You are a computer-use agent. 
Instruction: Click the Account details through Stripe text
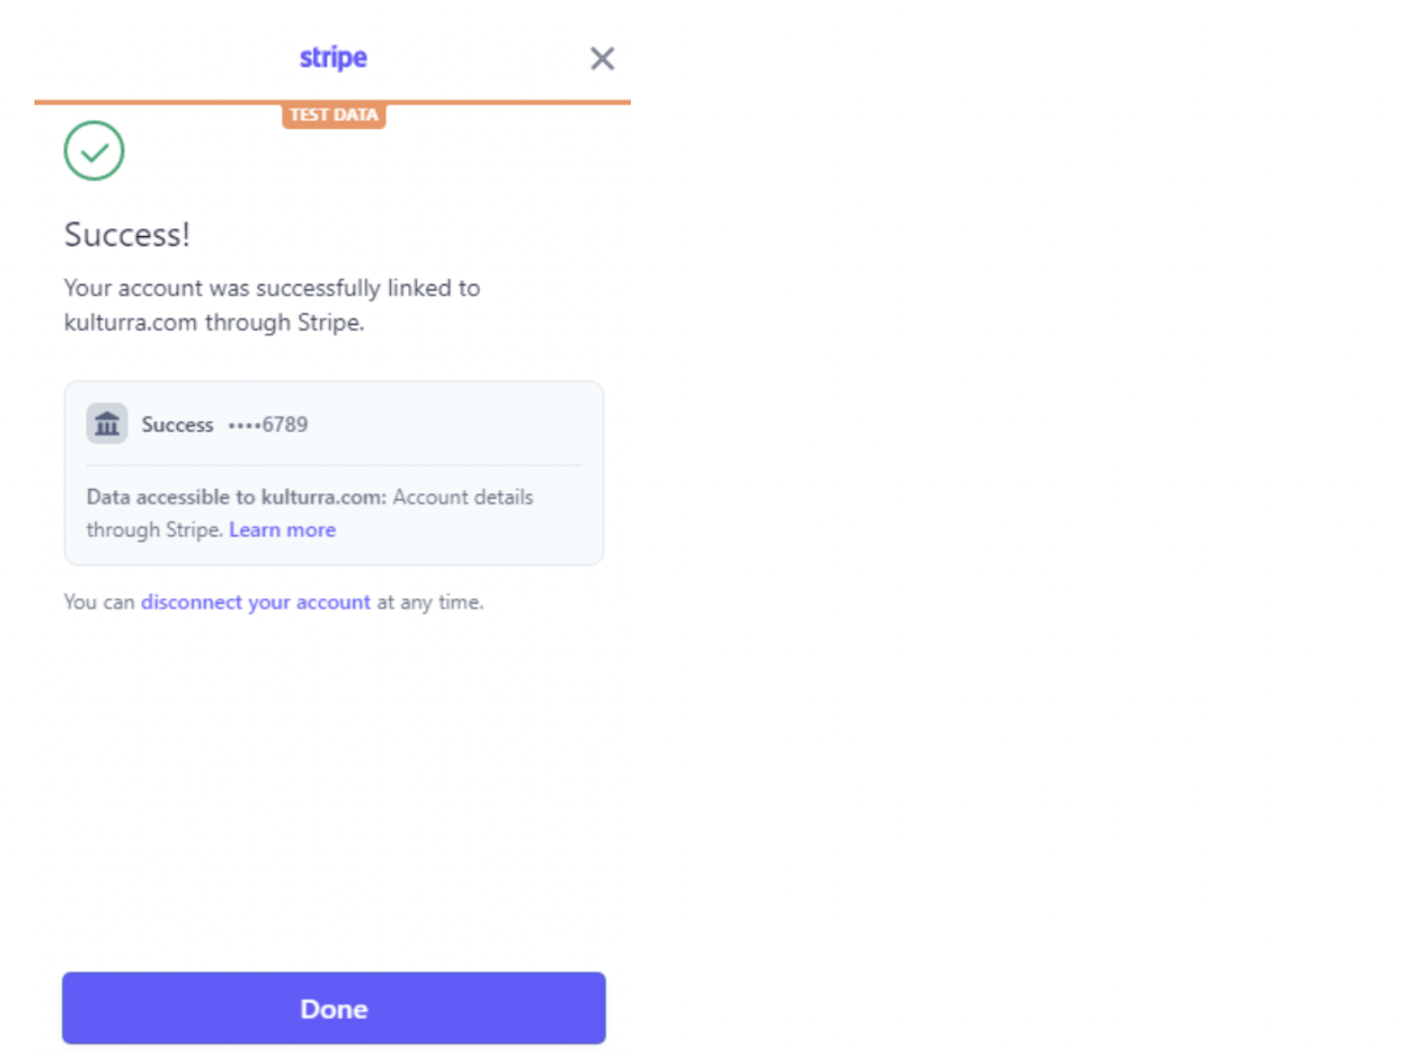(463, 497)
